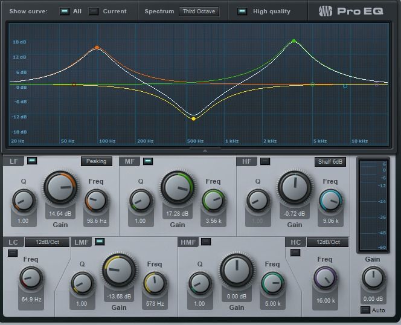This screenshot has width=401, height=325.
Task: Click the HF Freq knob
Action: point(331,201)
